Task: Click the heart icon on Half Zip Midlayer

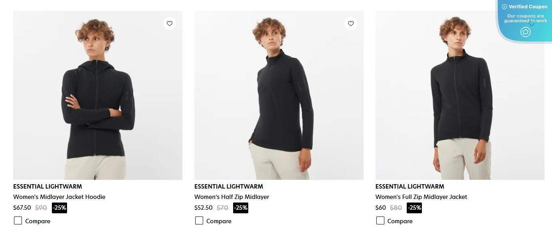Action: (x=351, y=24)
